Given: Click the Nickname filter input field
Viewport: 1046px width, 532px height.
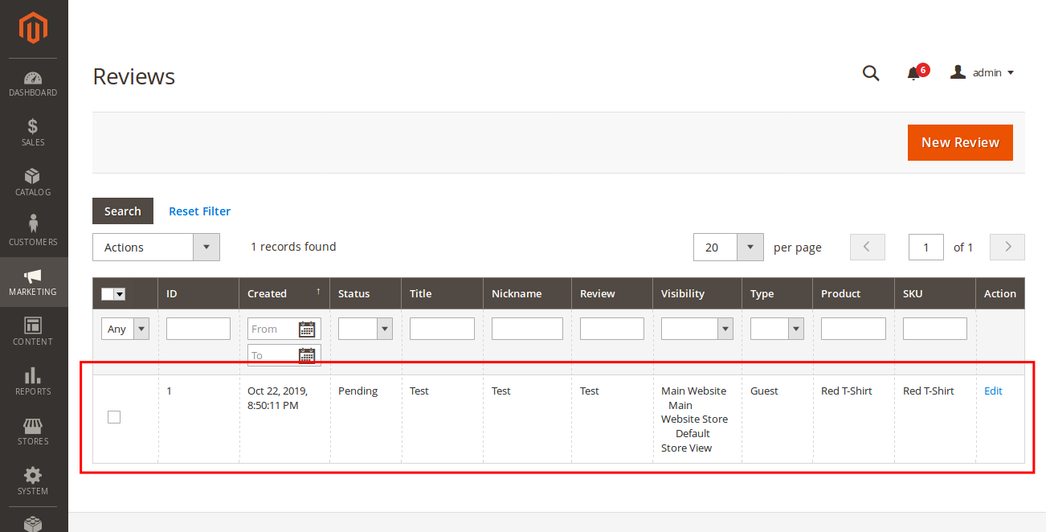Looking at the screenshot, I should 527,329.
